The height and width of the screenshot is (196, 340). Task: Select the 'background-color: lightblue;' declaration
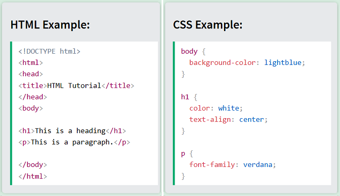(247, 63)
